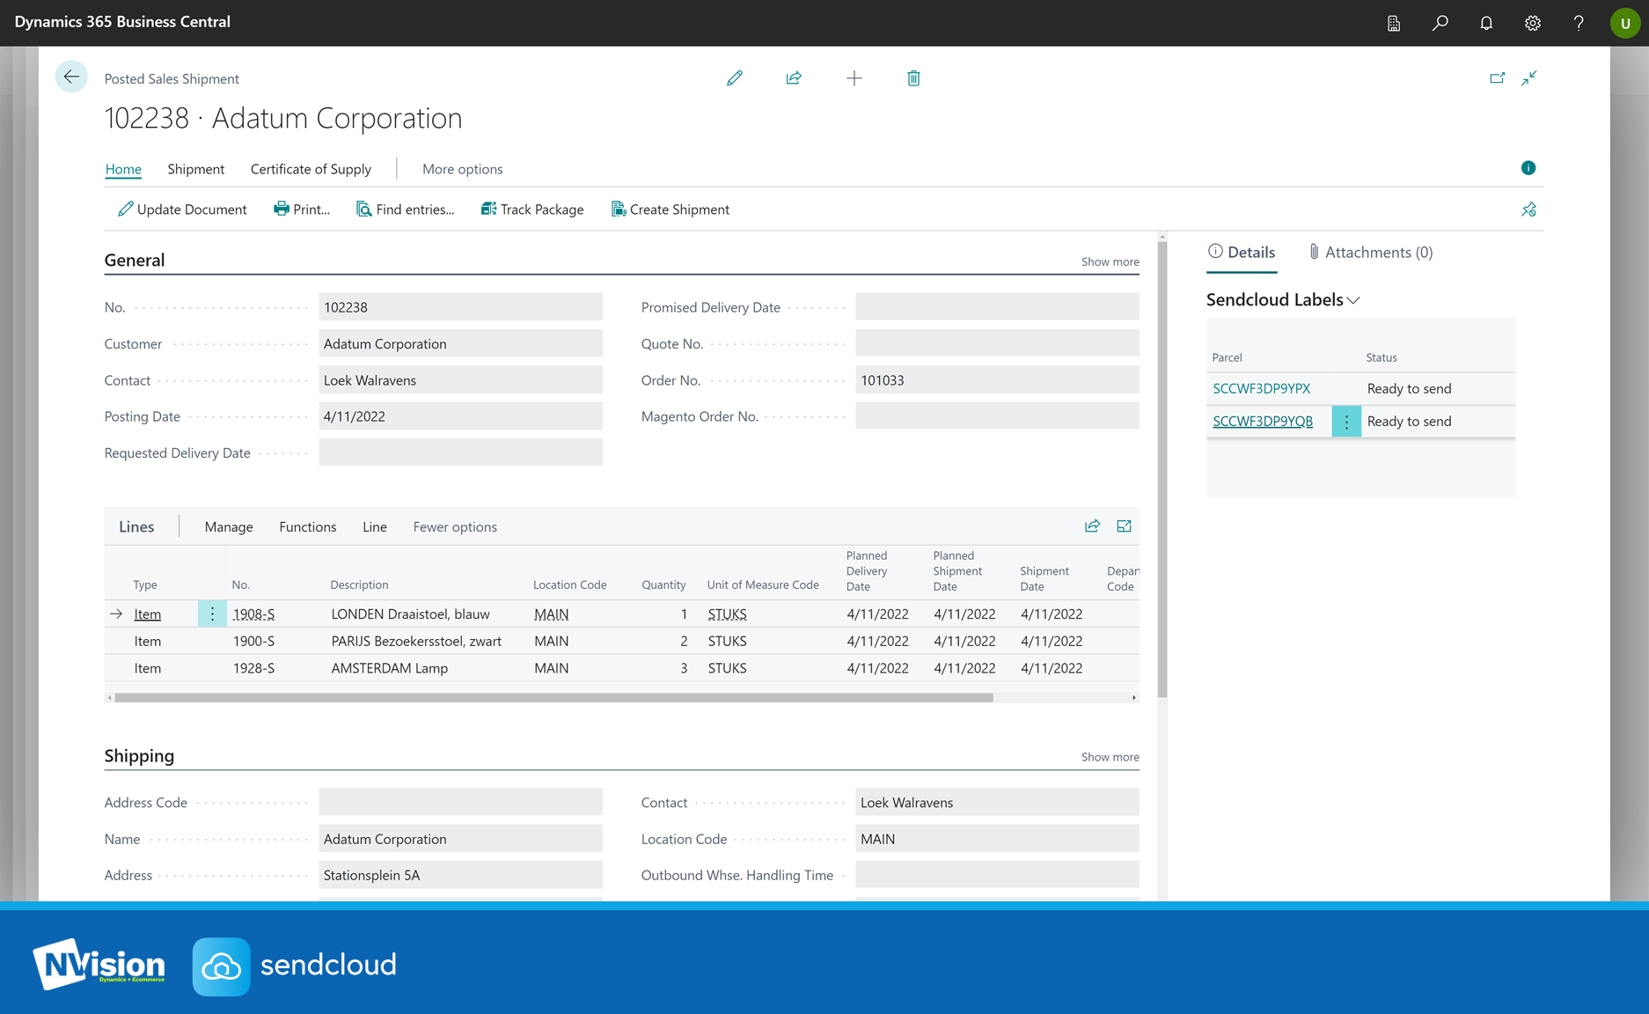Click the back arrow button

(71, 77)
